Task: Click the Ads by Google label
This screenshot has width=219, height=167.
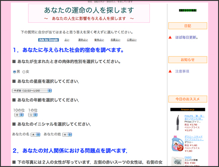Action: click(x=49, y=40)
